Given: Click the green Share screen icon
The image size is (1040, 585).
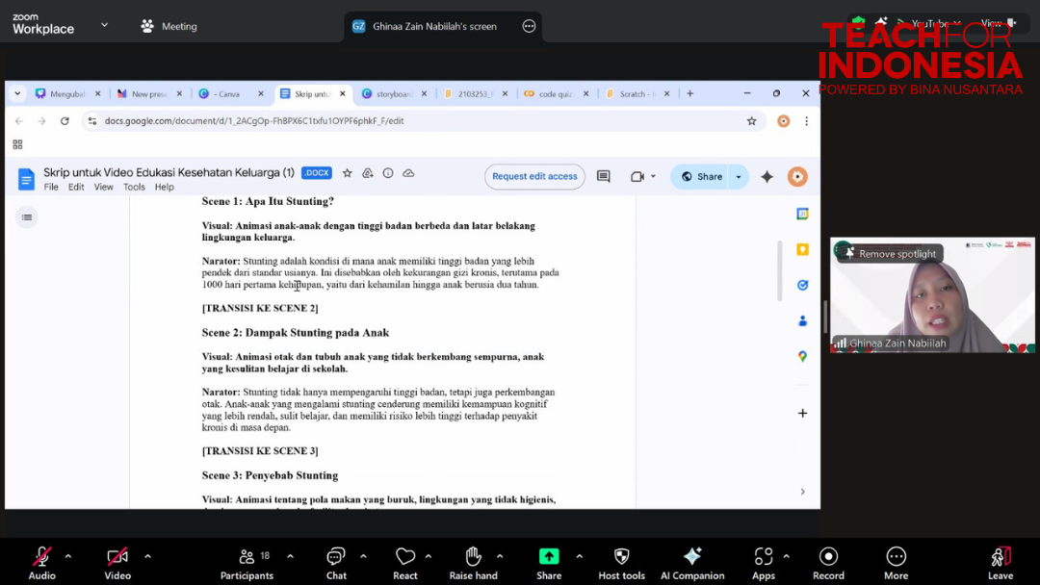Looking at the screenshot, I should 549,556.
